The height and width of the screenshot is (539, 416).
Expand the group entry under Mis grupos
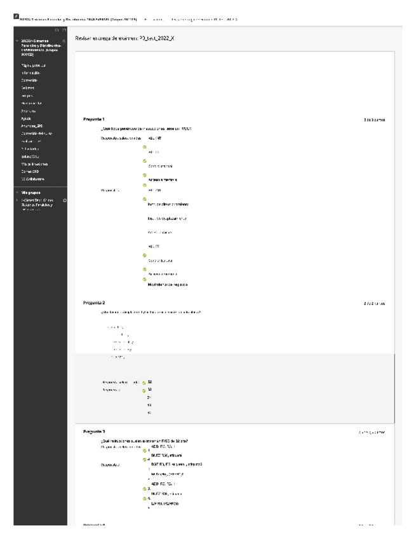click(x=17, y=200)
